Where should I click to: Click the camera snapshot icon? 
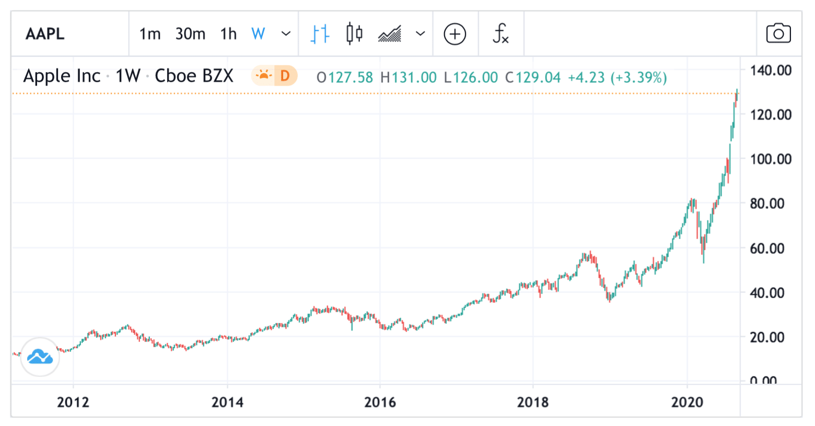tap(778, 33)
